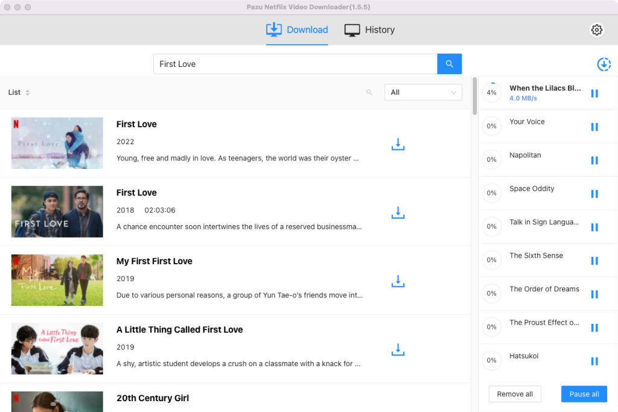
Task: Open First Love 2018 thumbnail
Action: pos(57,212)
